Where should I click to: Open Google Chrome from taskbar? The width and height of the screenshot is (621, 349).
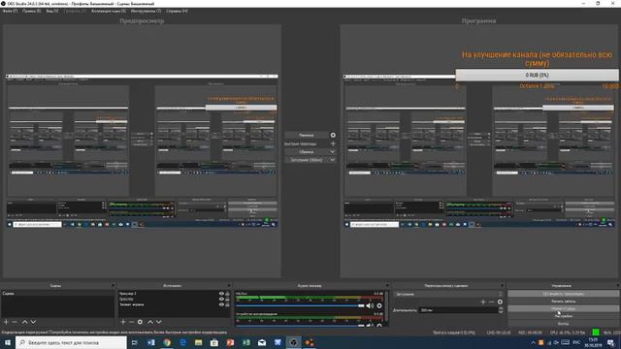point(167,342)
